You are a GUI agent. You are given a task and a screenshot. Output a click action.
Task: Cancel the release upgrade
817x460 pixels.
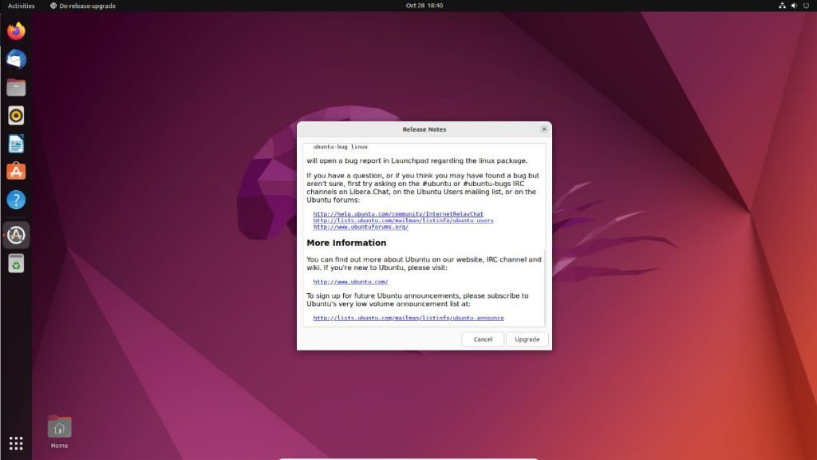(x=482, y=339)
